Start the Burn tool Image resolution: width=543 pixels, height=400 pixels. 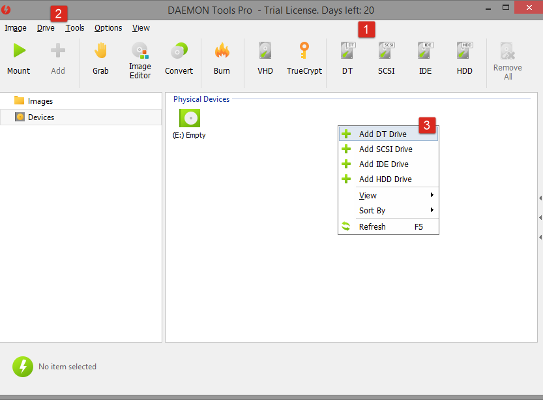222,59
